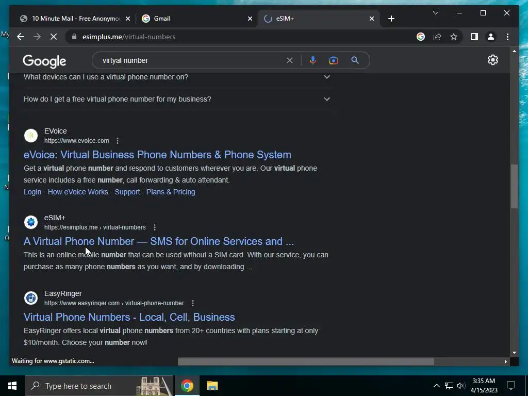Open volume control tray icon
The width and height of the screenshot is (528, 396).
click(x=461, y=386)
